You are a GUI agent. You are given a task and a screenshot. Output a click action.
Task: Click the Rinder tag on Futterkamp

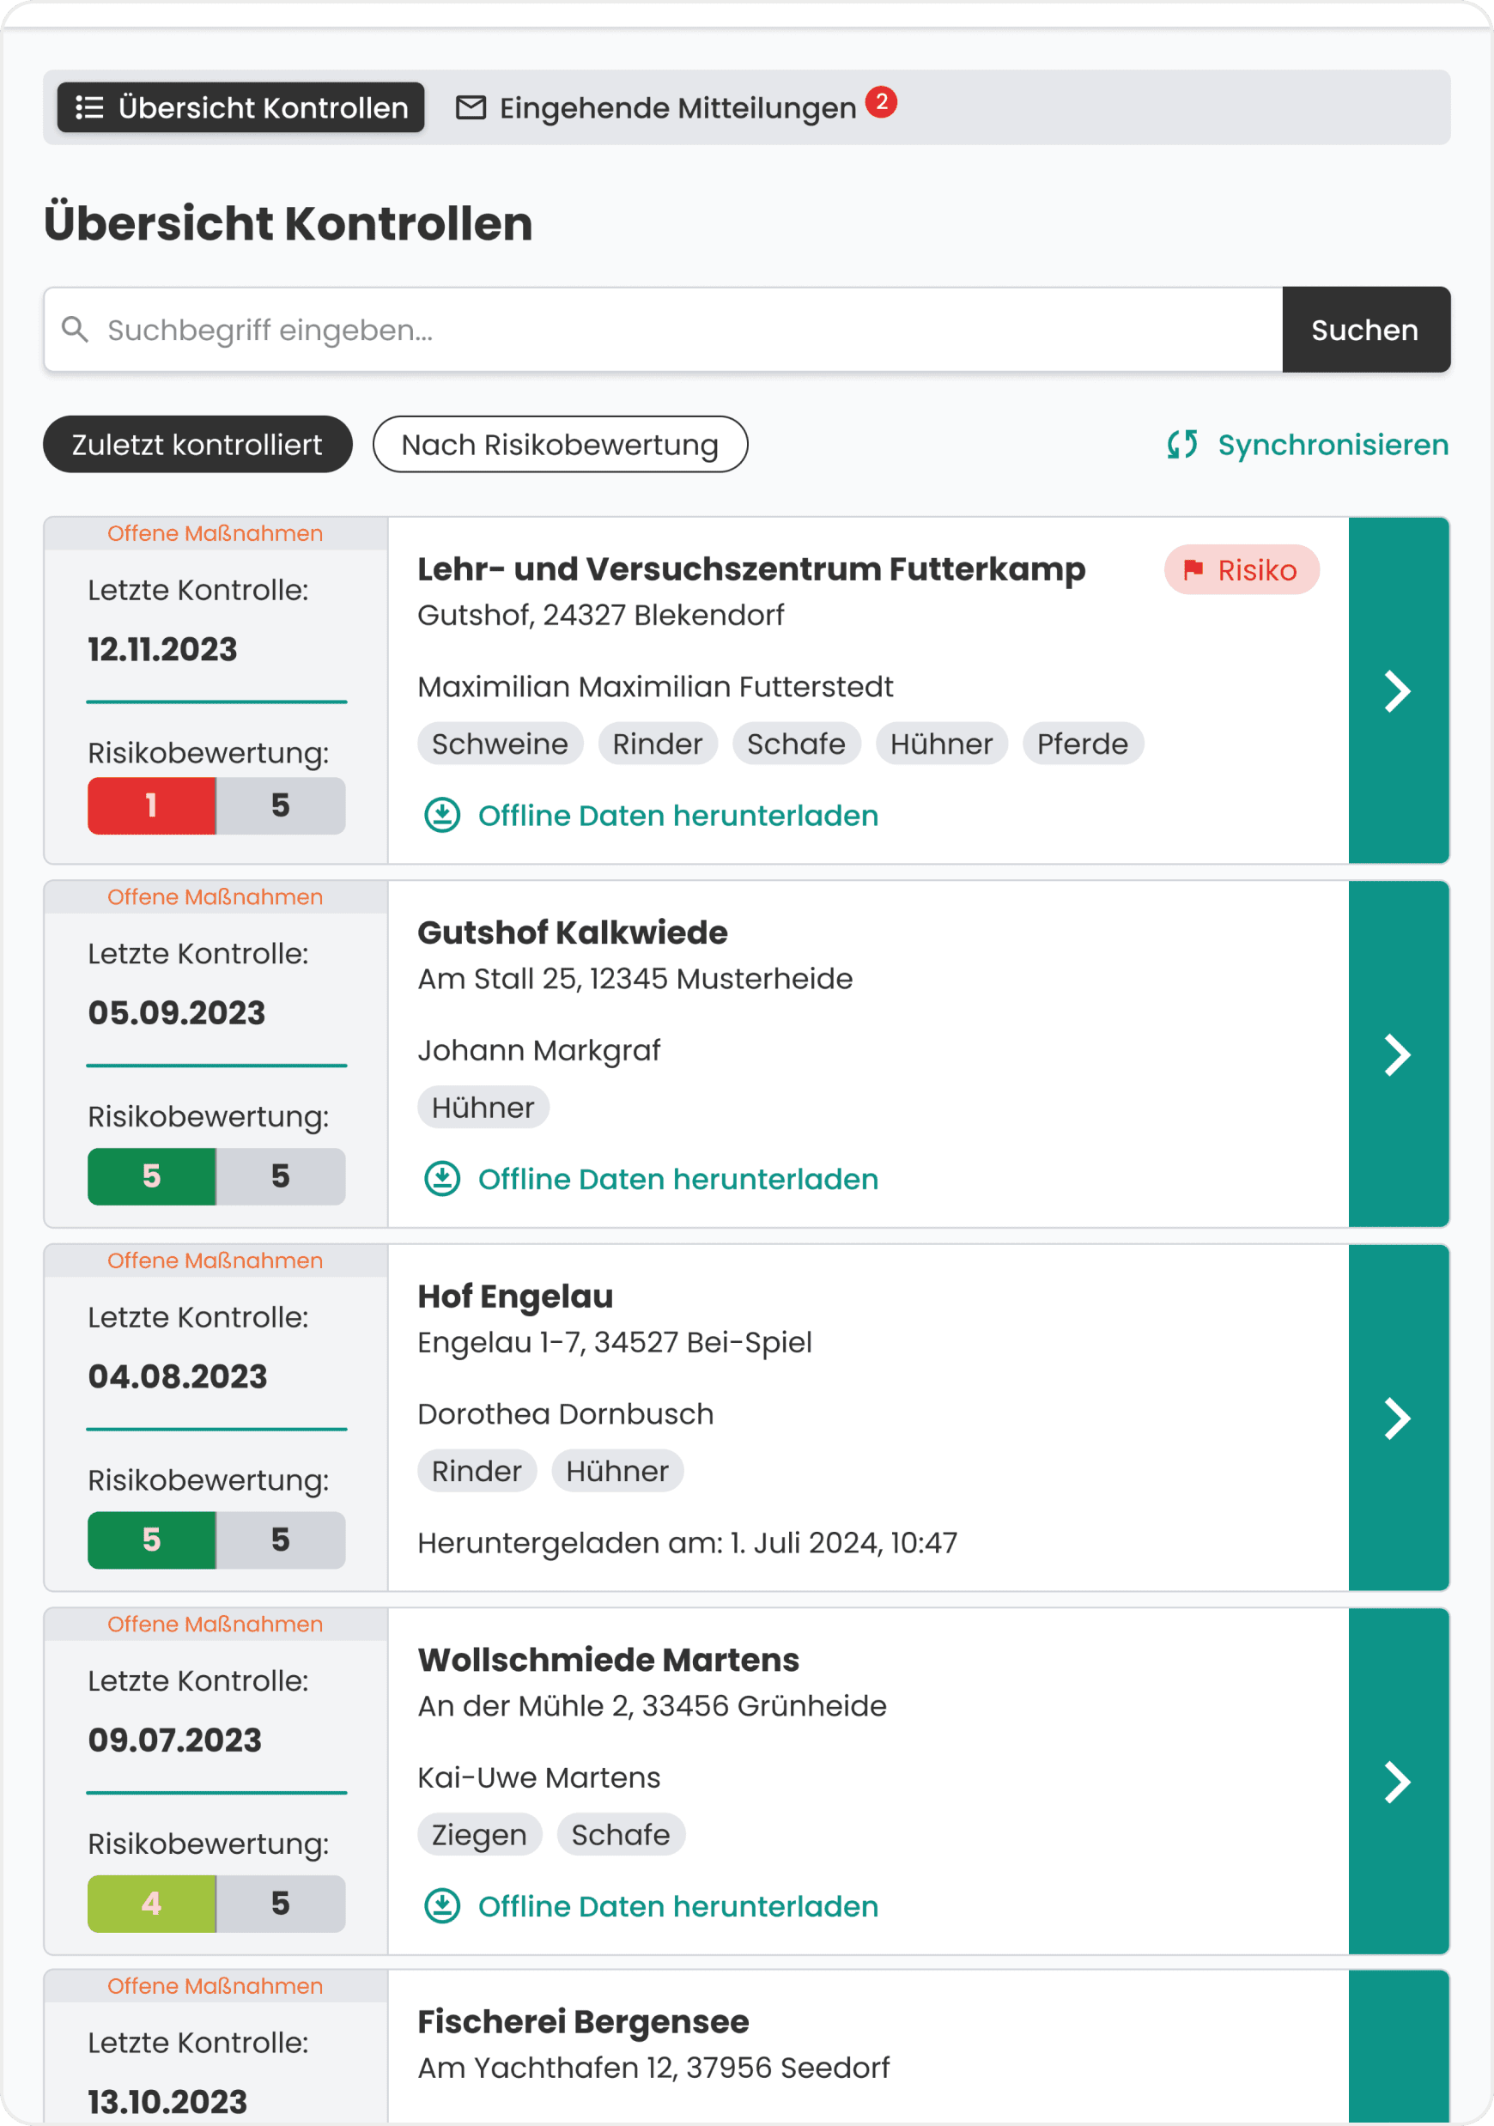pyautogui.click(x=657, y=744)
